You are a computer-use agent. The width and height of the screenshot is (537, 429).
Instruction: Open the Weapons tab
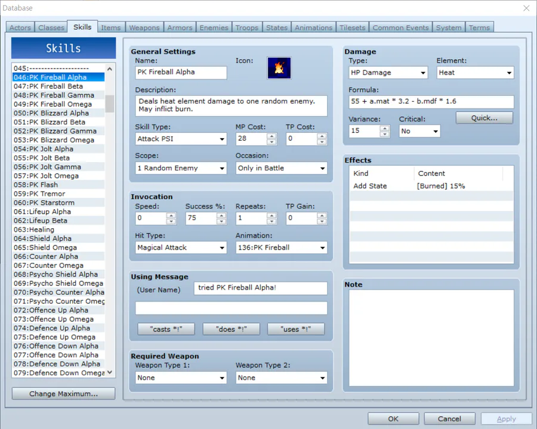tap(144, 27)
